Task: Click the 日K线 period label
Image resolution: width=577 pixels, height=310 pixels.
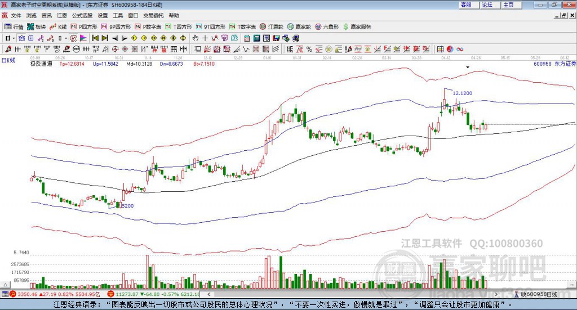Action: pos(8,60)
